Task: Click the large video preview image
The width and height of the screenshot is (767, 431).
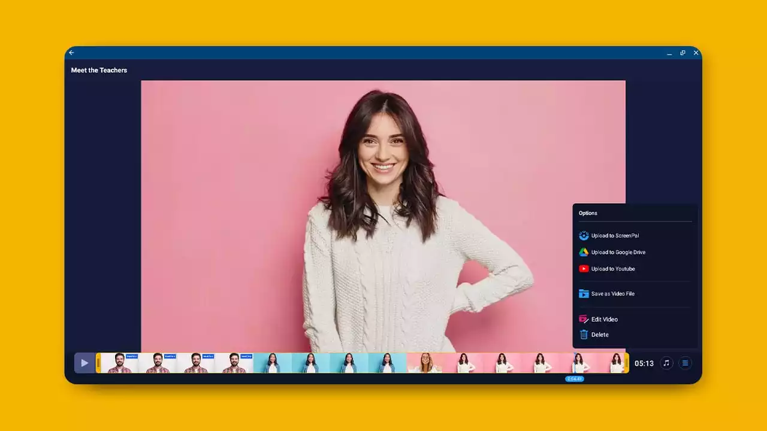Action: point(383,216)
